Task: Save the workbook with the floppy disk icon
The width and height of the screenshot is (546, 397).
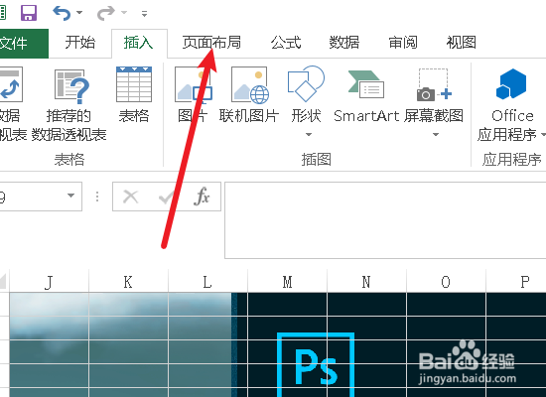Action: tap(29, 13)
